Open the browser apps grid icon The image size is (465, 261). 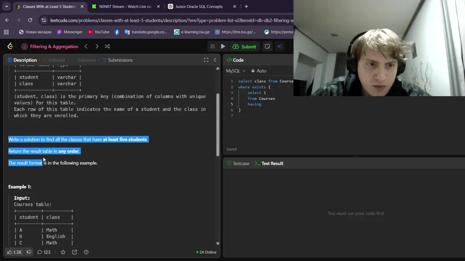tap(6, 32)
